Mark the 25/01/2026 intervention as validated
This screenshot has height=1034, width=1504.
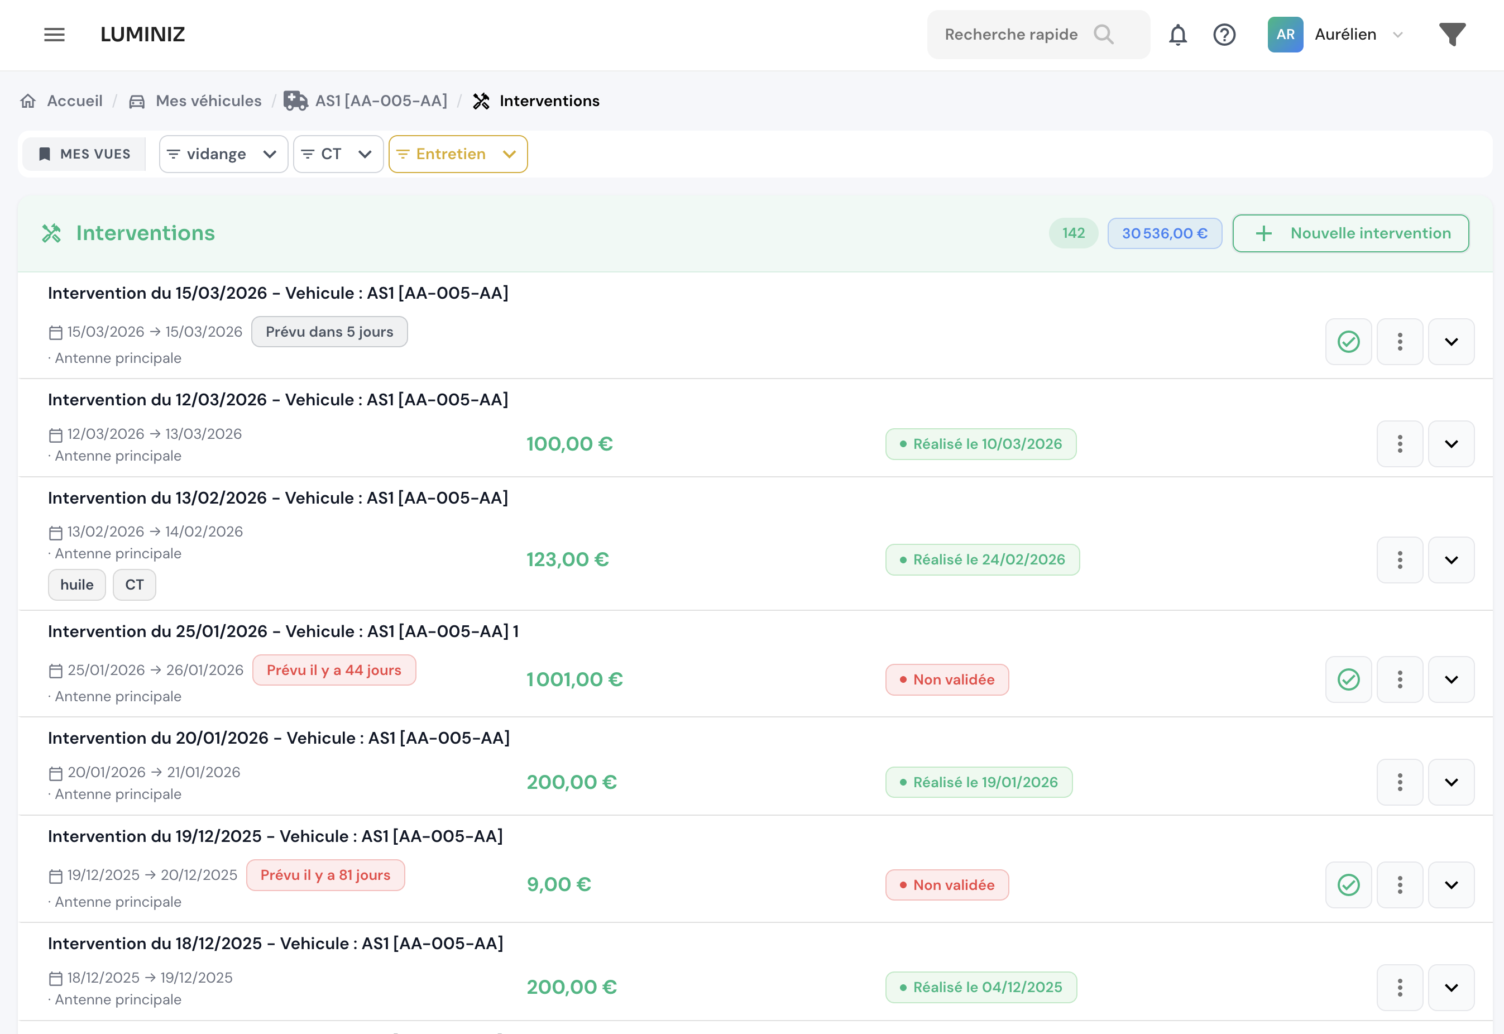pos(1348,679)
